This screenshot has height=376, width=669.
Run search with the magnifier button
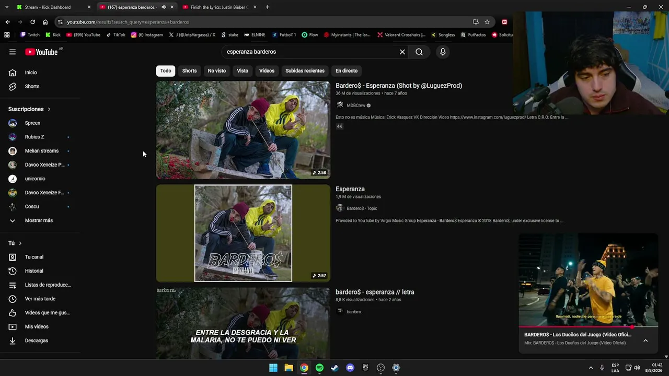point(419,52)
